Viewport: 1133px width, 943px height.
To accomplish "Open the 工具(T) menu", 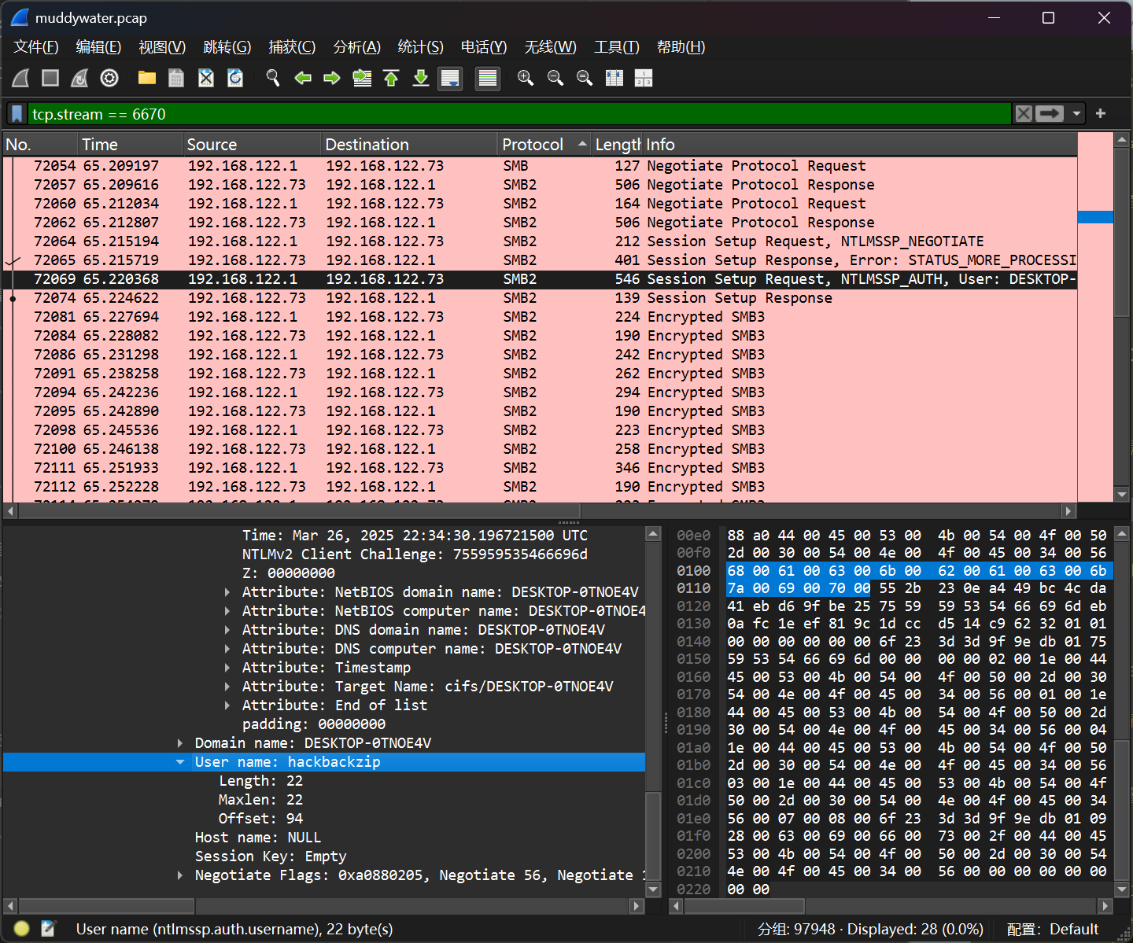I will [x=616, y=47].
